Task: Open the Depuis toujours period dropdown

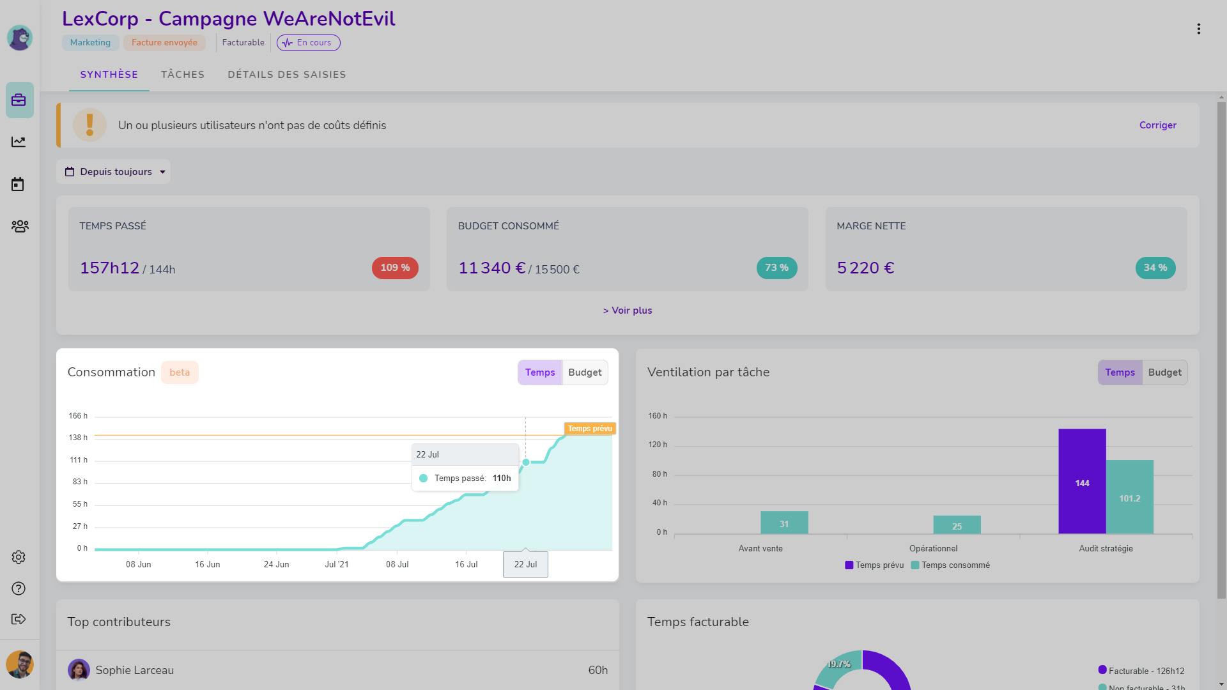Action: (x=113, y=172)
